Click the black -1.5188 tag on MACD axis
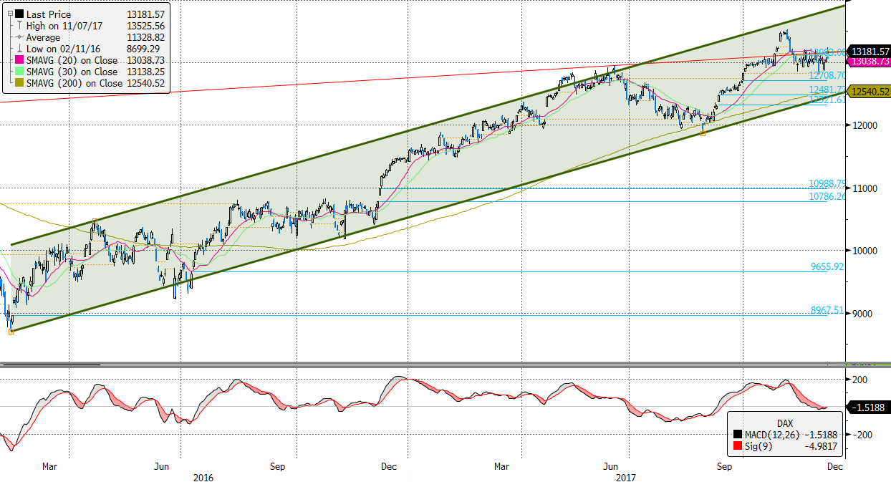 pos(869,407)
